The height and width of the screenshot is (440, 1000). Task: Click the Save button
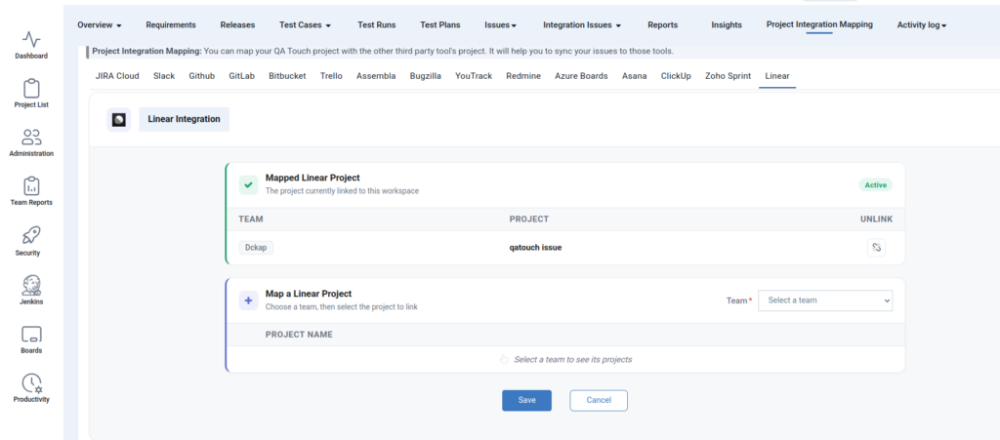(526, 401)
